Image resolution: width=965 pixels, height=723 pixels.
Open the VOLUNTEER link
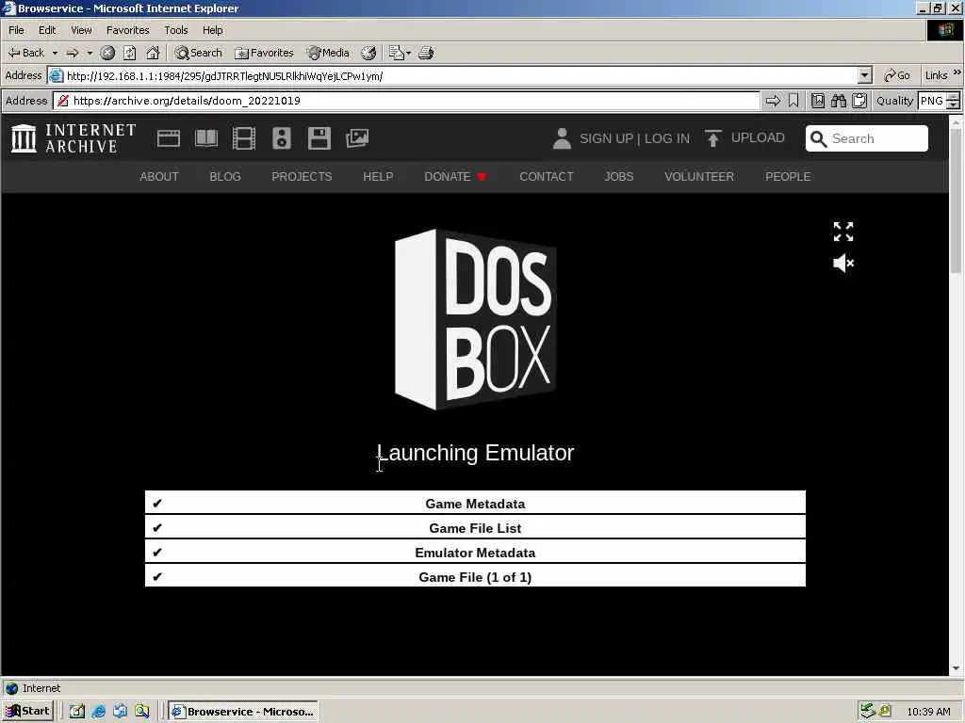[699, 176]
